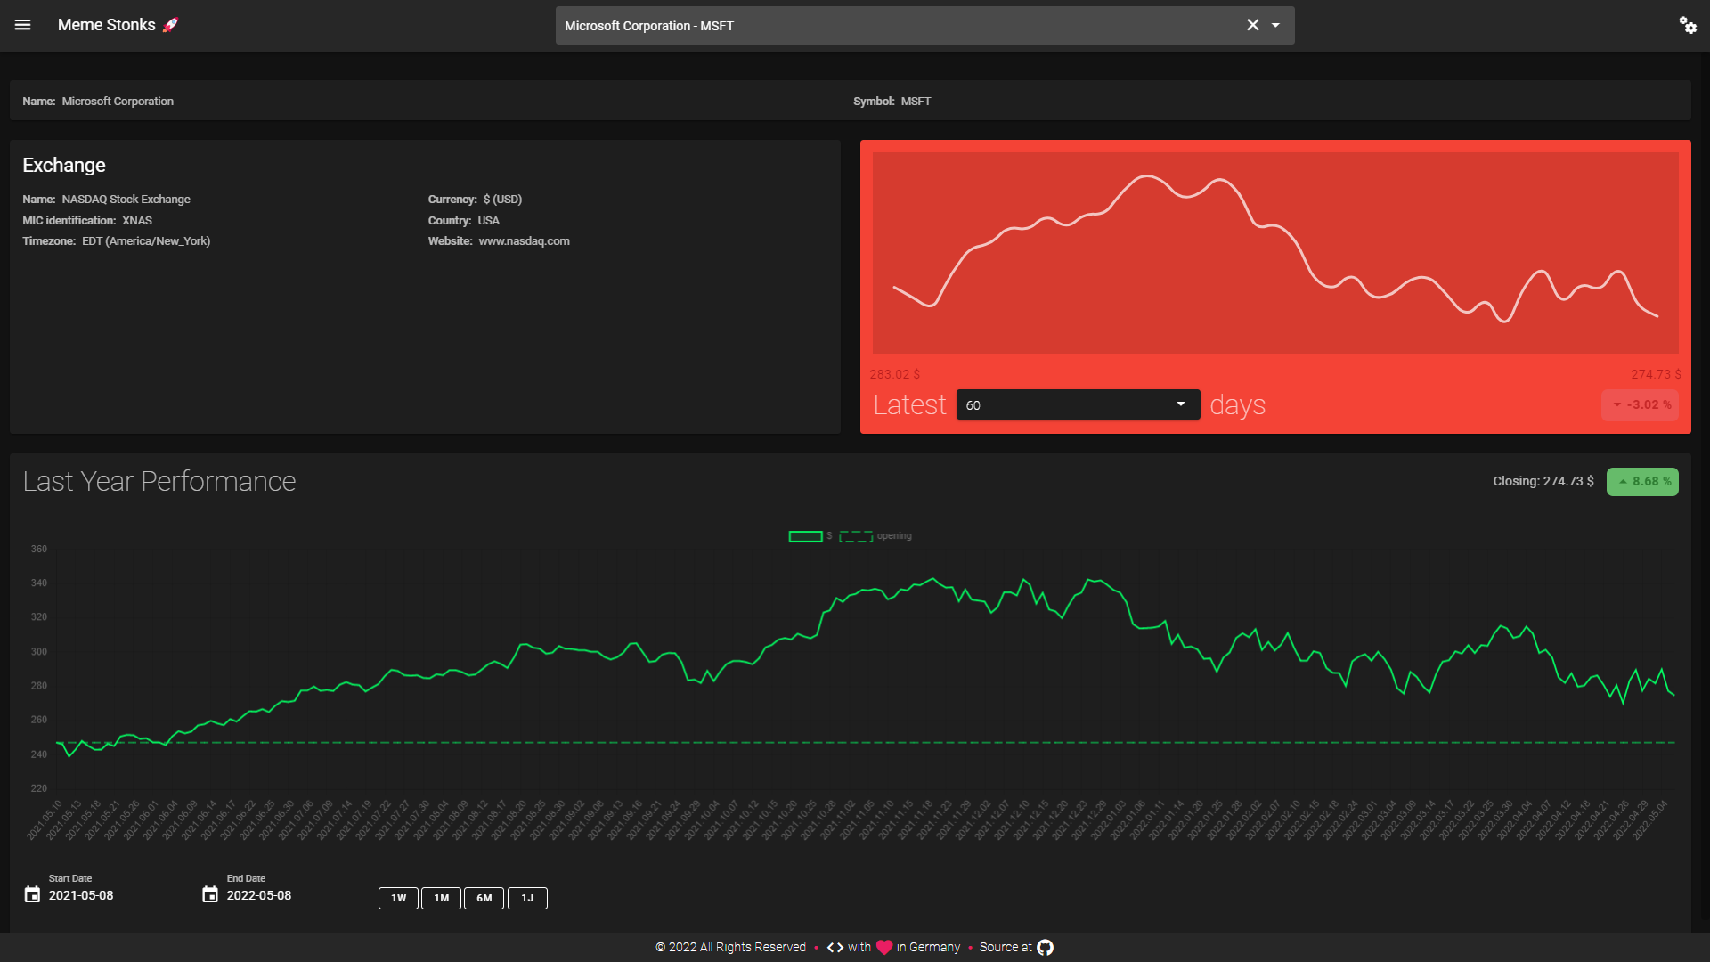Viewport: 1710px width, 962px height.
Task: Toggle the opening series in chart legend
Action: point(875,536)
